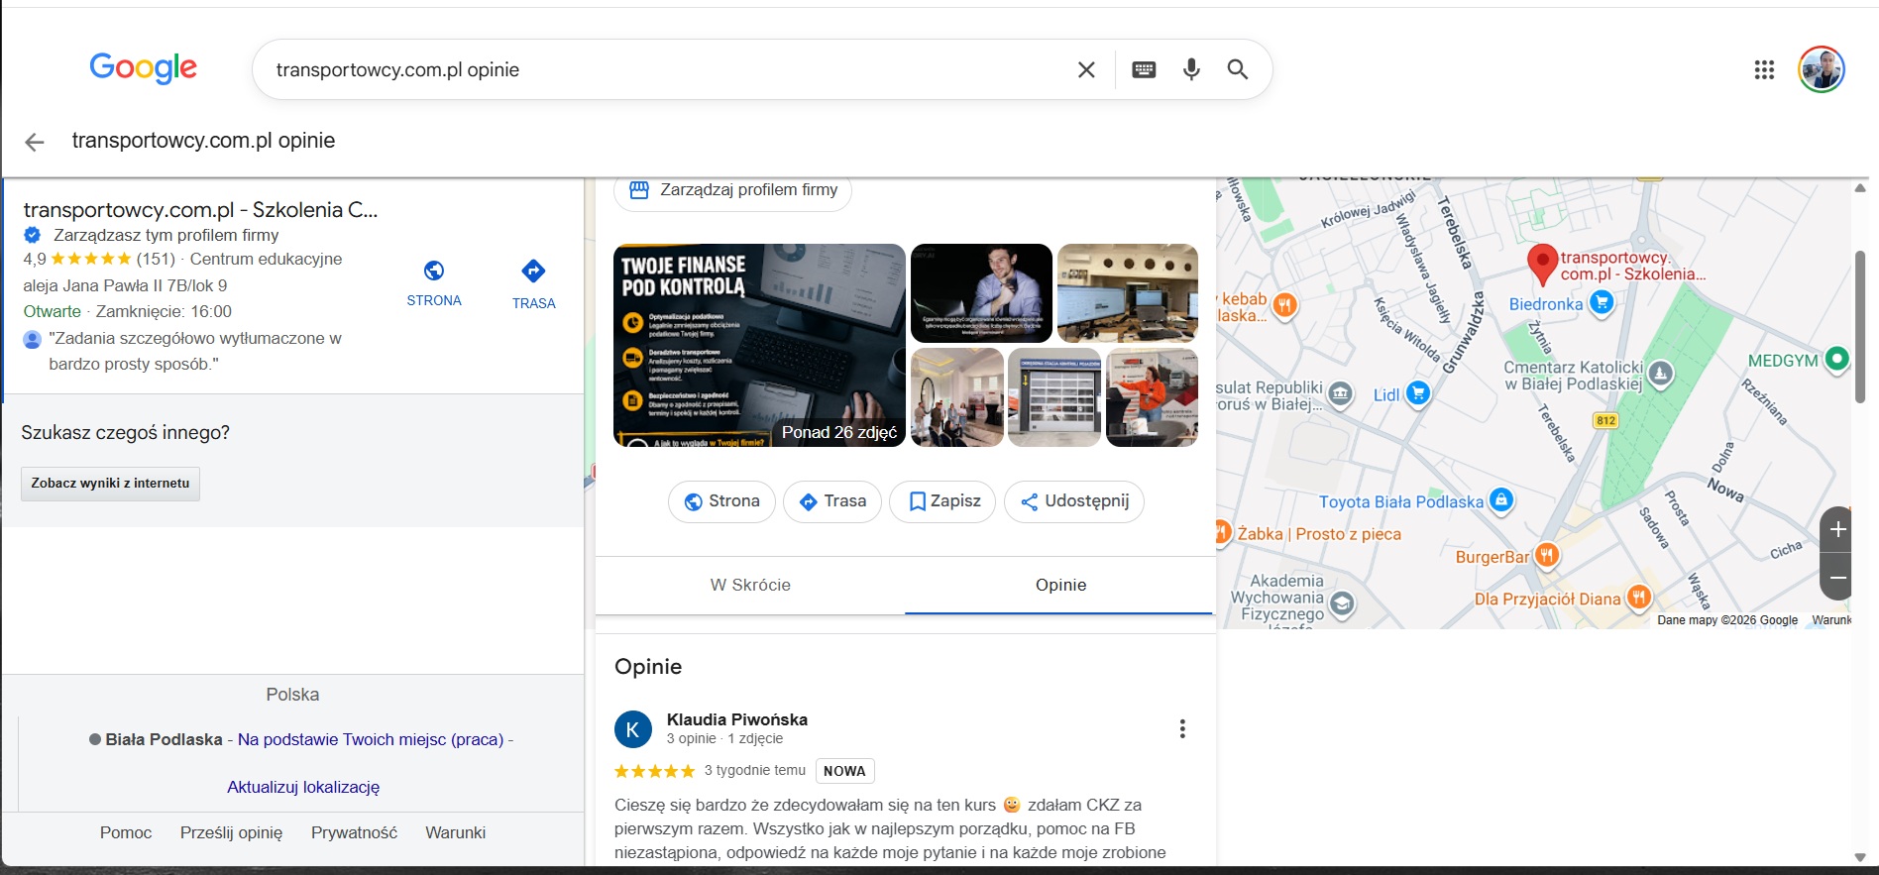Open the Pomoc footer link
The image size is (1879, 875).
click(126, 832)
